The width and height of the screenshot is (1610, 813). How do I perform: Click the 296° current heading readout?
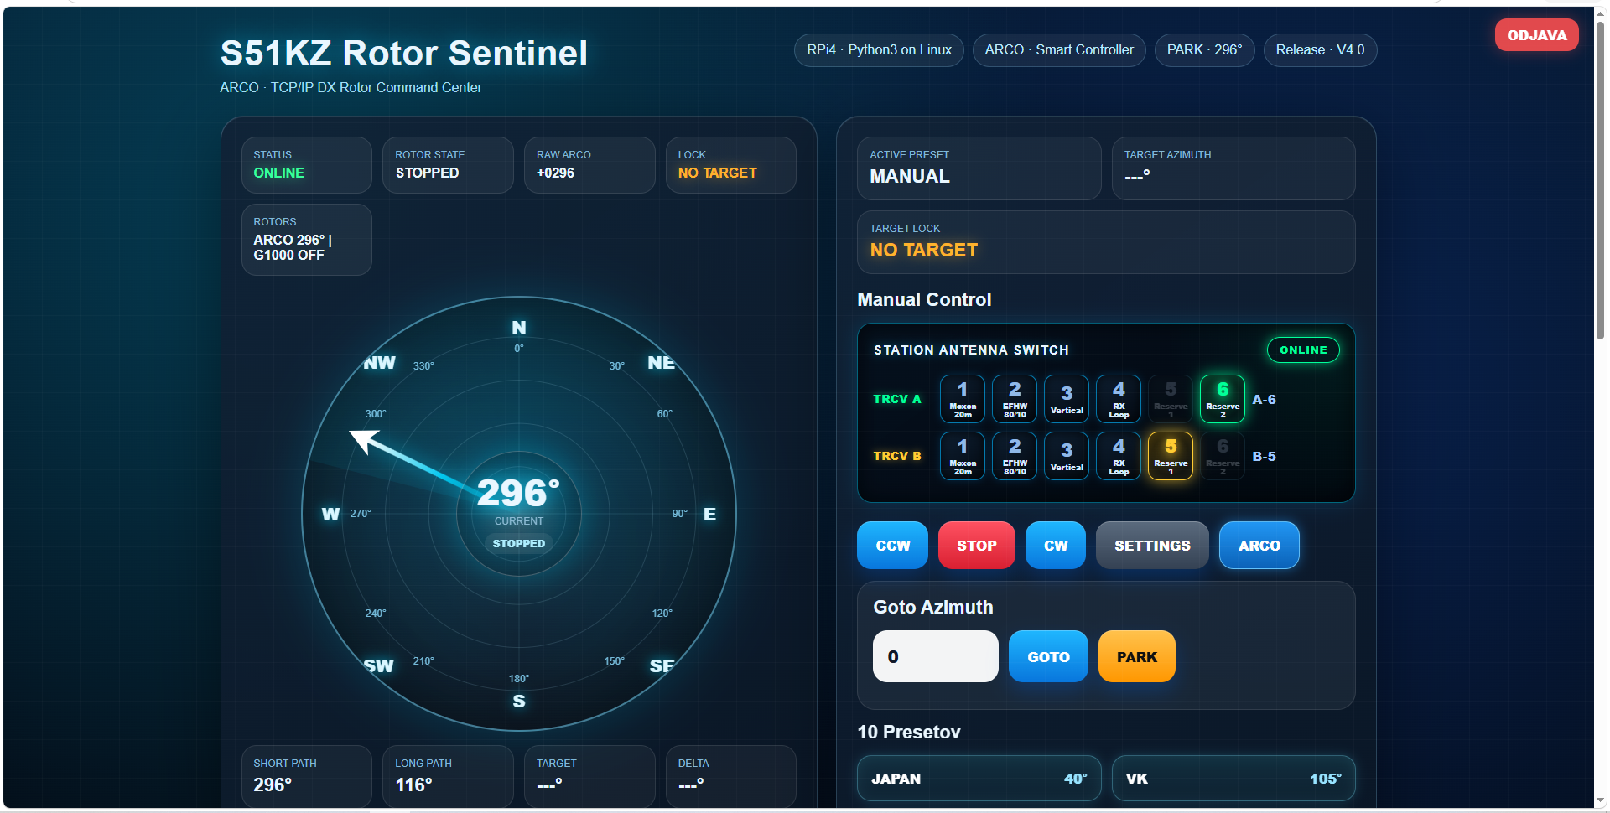518,493
